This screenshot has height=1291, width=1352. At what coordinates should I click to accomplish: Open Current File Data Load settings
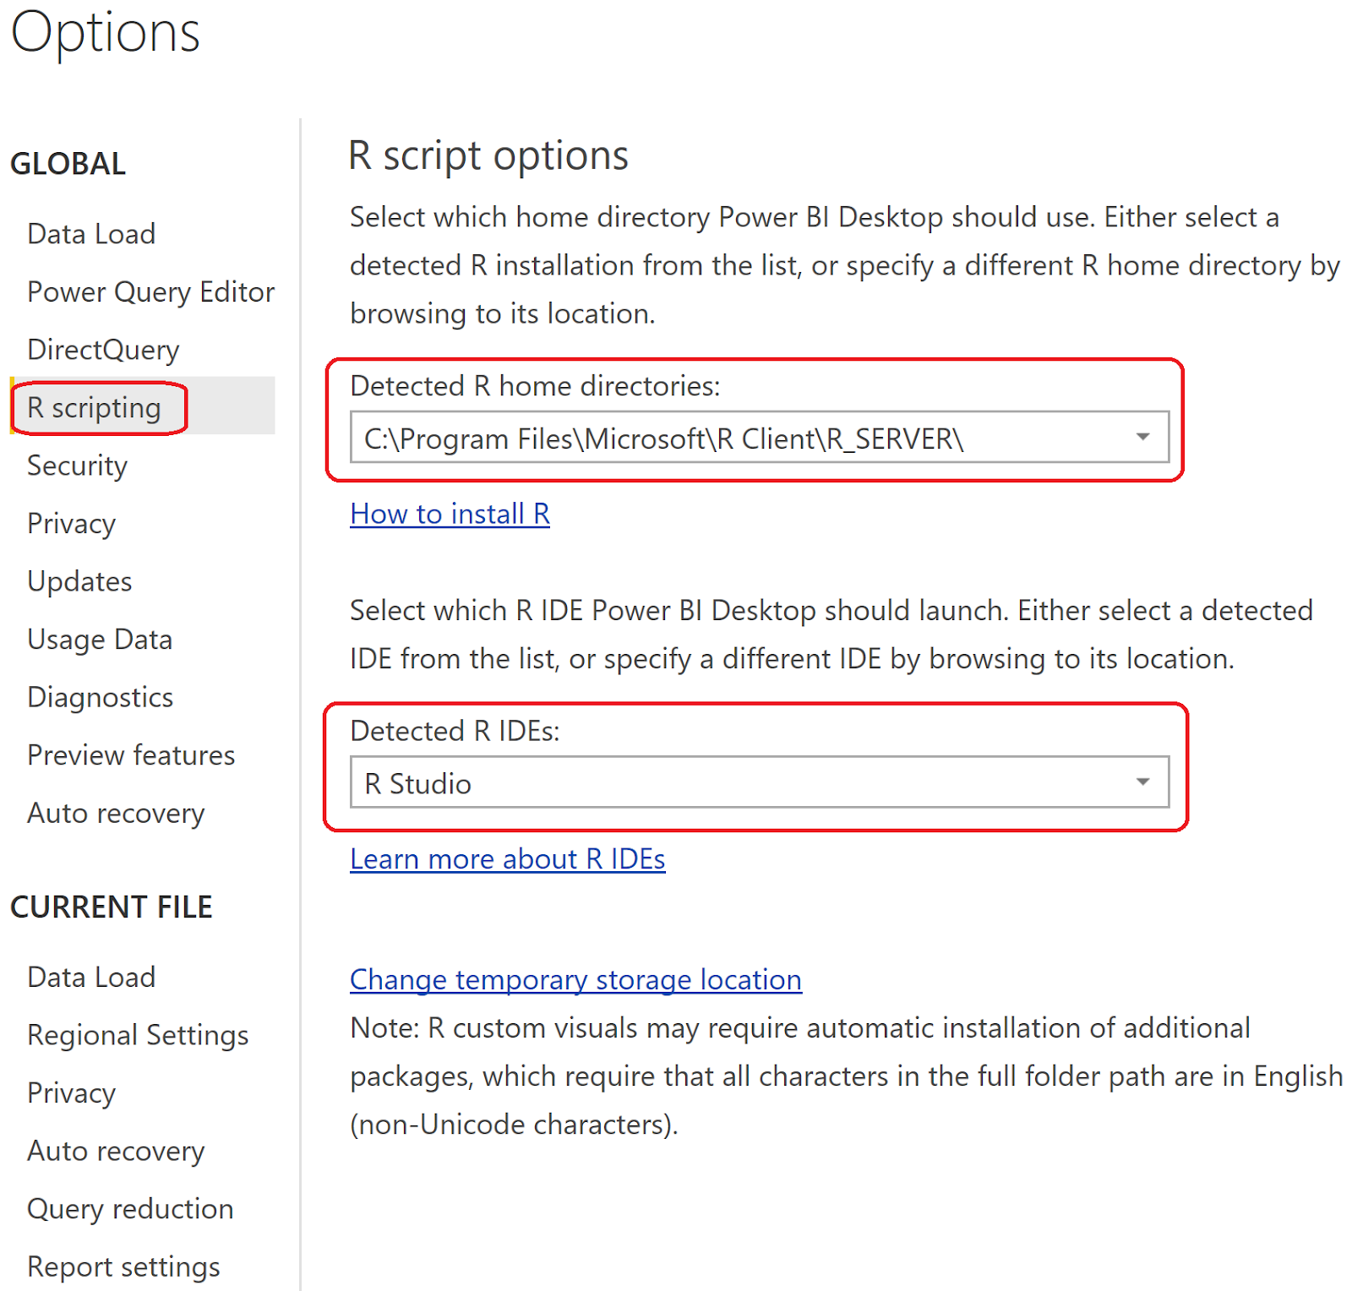point(91,978)
